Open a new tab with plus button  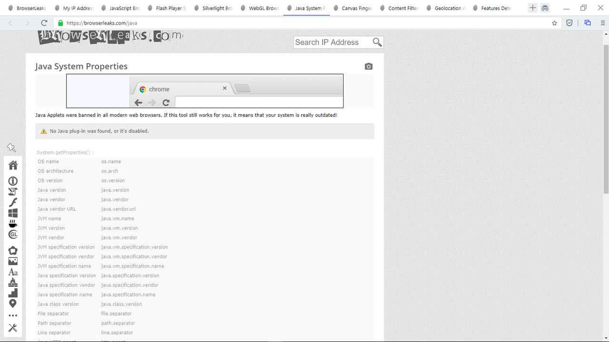(x=533, y=8)
